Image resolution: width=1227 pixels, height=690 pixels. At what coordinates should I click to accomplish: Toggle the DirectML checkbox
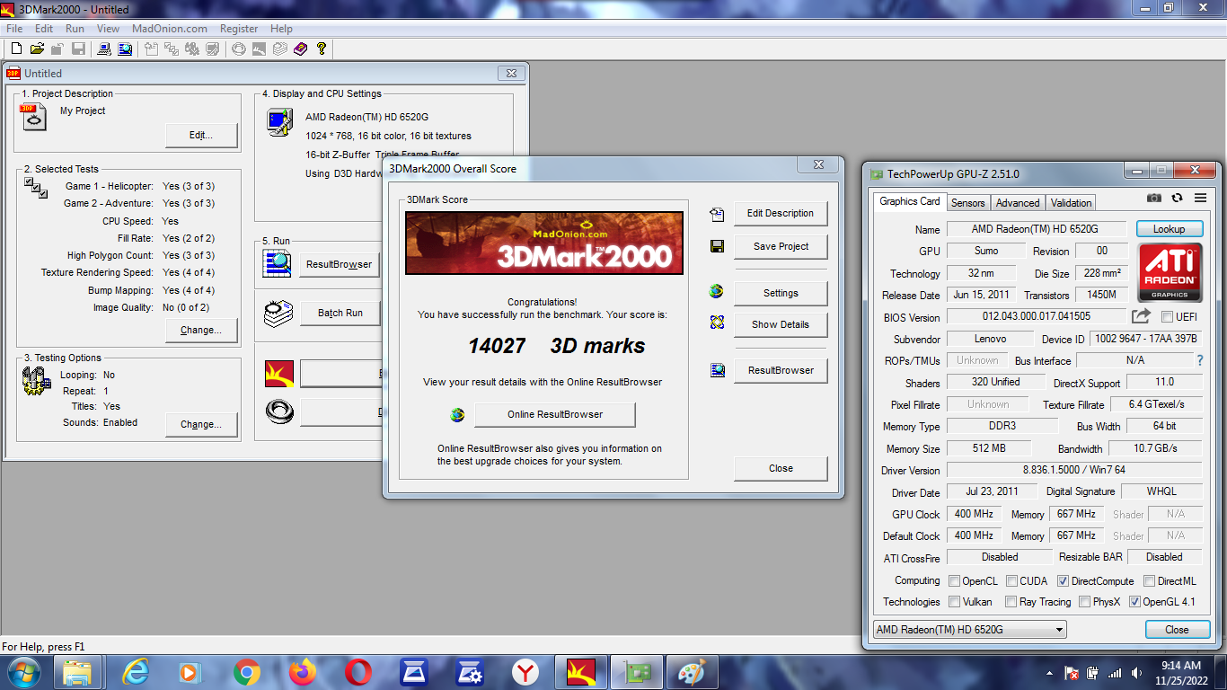(x=1149, y=581)
